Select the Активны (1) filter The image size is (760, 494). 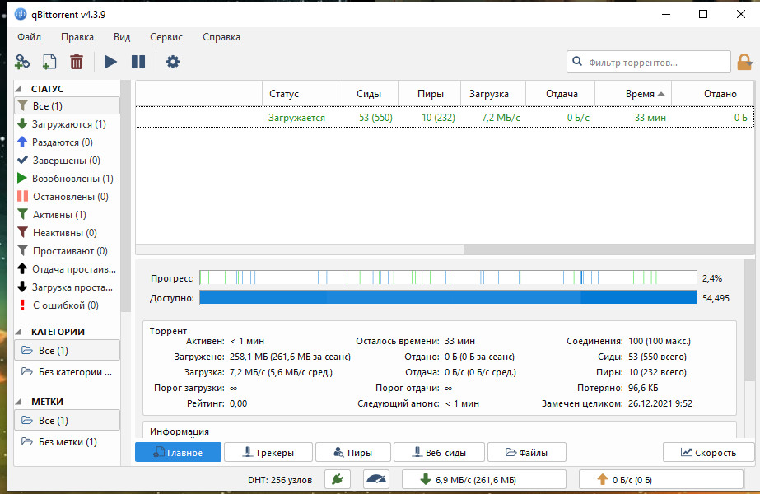[68, 214]
